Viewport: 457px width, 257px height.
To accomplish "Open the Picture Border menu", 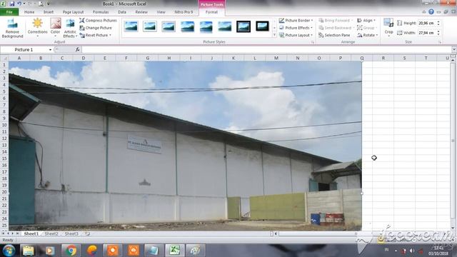I will 296,21.
